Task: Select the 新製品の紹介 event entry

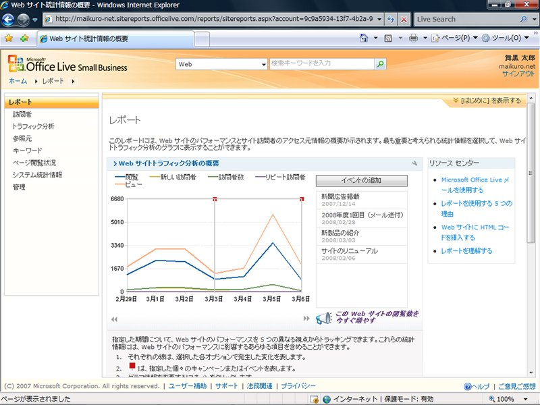Action: coord(362,236)
